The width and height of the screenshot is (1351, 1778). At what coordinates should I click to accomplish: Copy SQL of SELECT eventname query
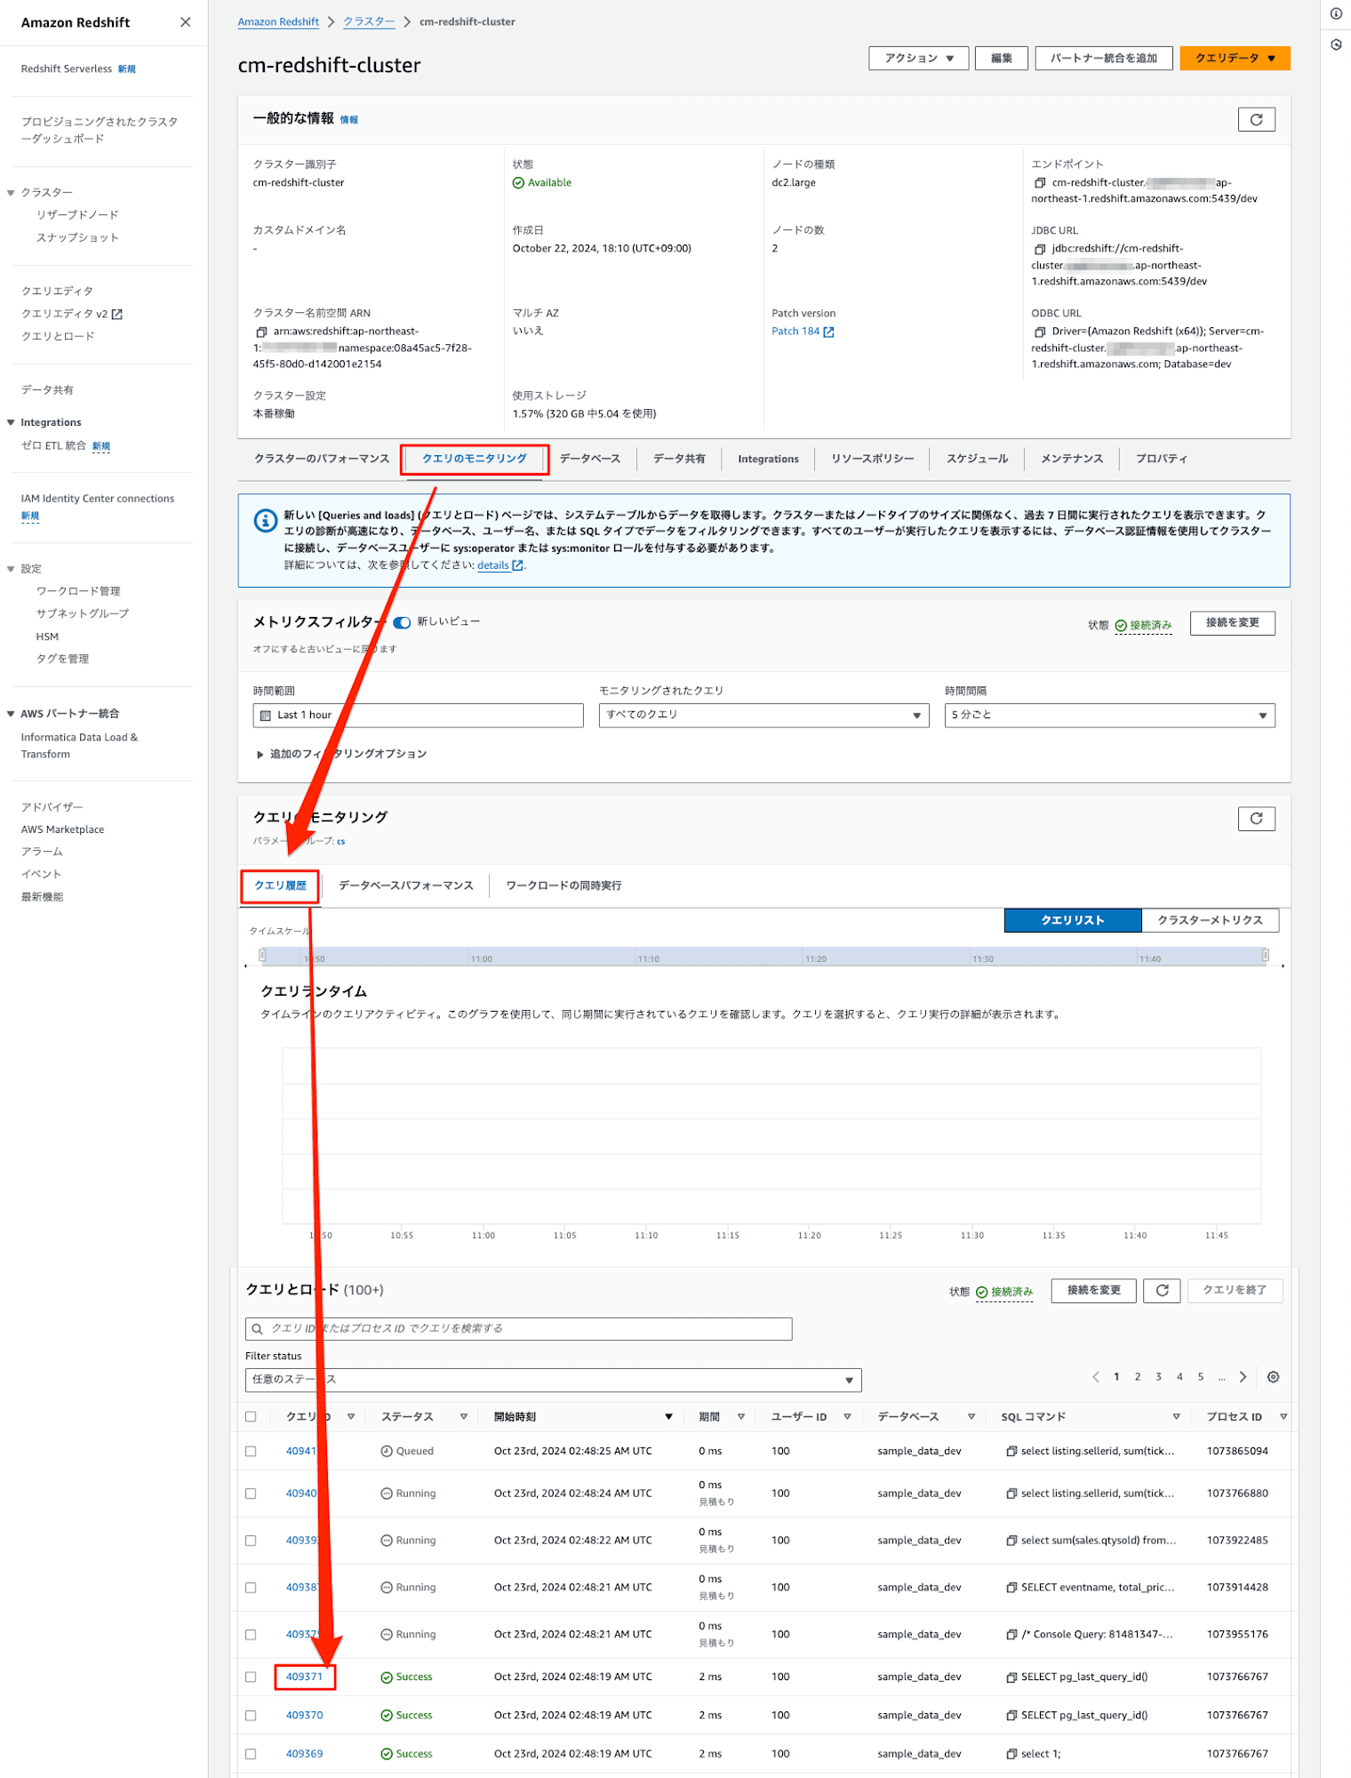coord(1011,1588)
